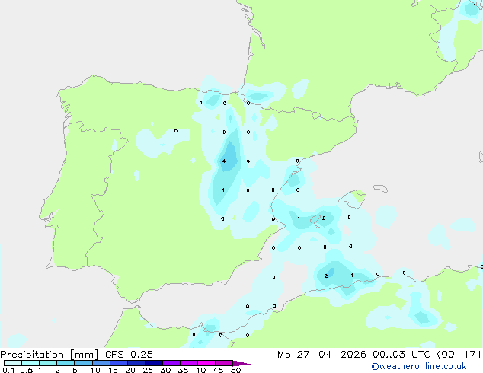Pick the 40–45 mm bright pink swatch
Screen dimensions: 483x373
pos(206,363)
